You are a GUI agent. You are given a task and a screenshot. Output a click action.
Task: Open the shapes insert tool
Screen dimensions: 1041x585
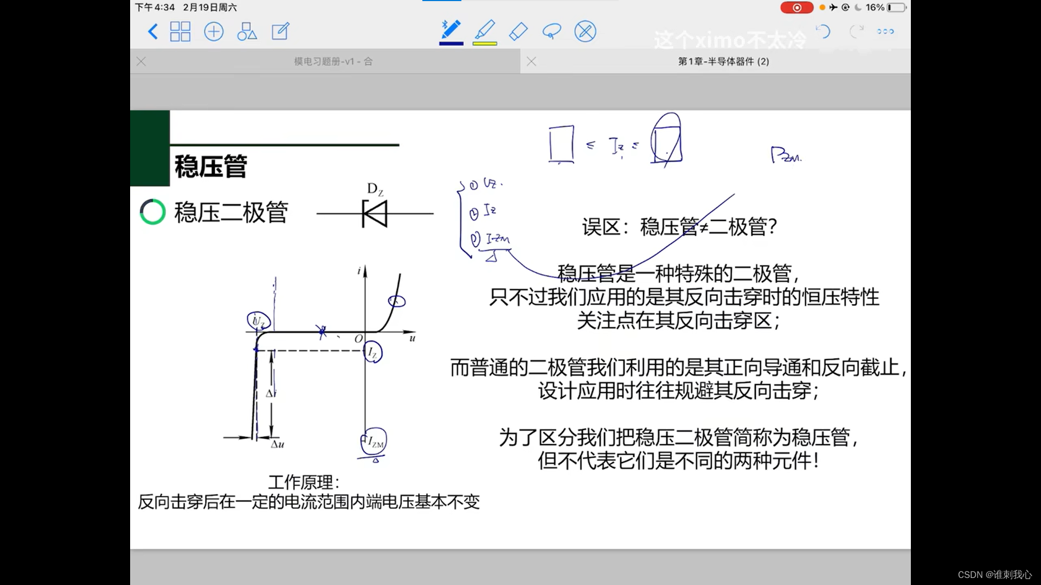247,31
